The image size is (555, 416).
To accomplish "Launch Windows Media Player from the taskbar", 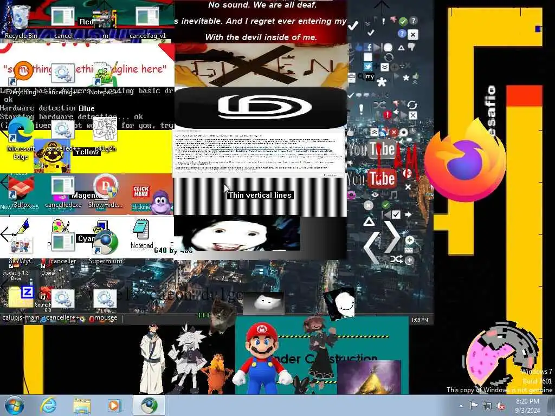I will click(114, 405).
